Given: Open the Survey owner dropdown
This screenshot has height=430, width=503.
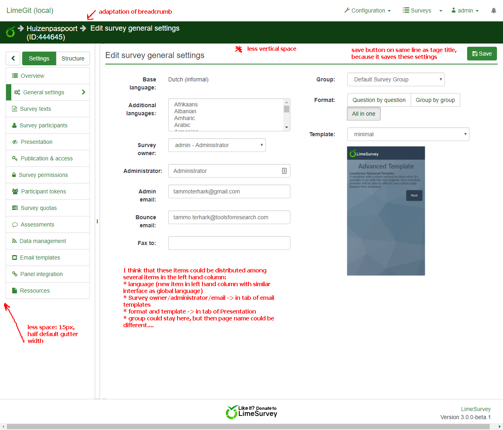Looking at the screenshot, I should tap(217, 145).
